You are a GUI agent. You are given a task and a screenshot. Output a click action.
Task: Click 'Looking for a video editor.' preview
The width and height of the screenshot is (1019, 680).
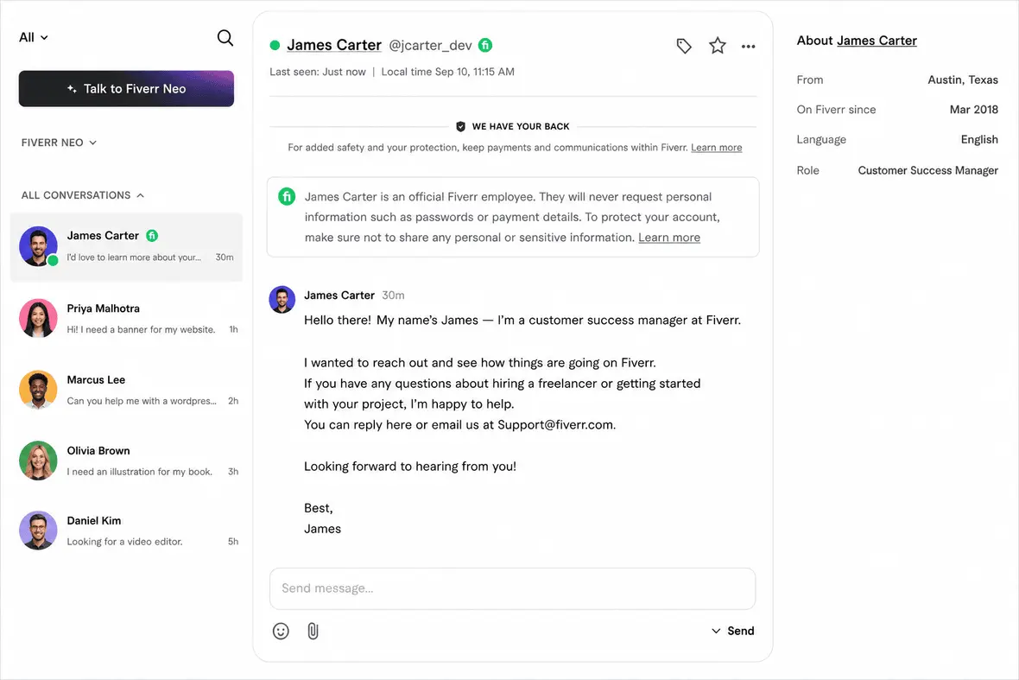tap(124, 542)
